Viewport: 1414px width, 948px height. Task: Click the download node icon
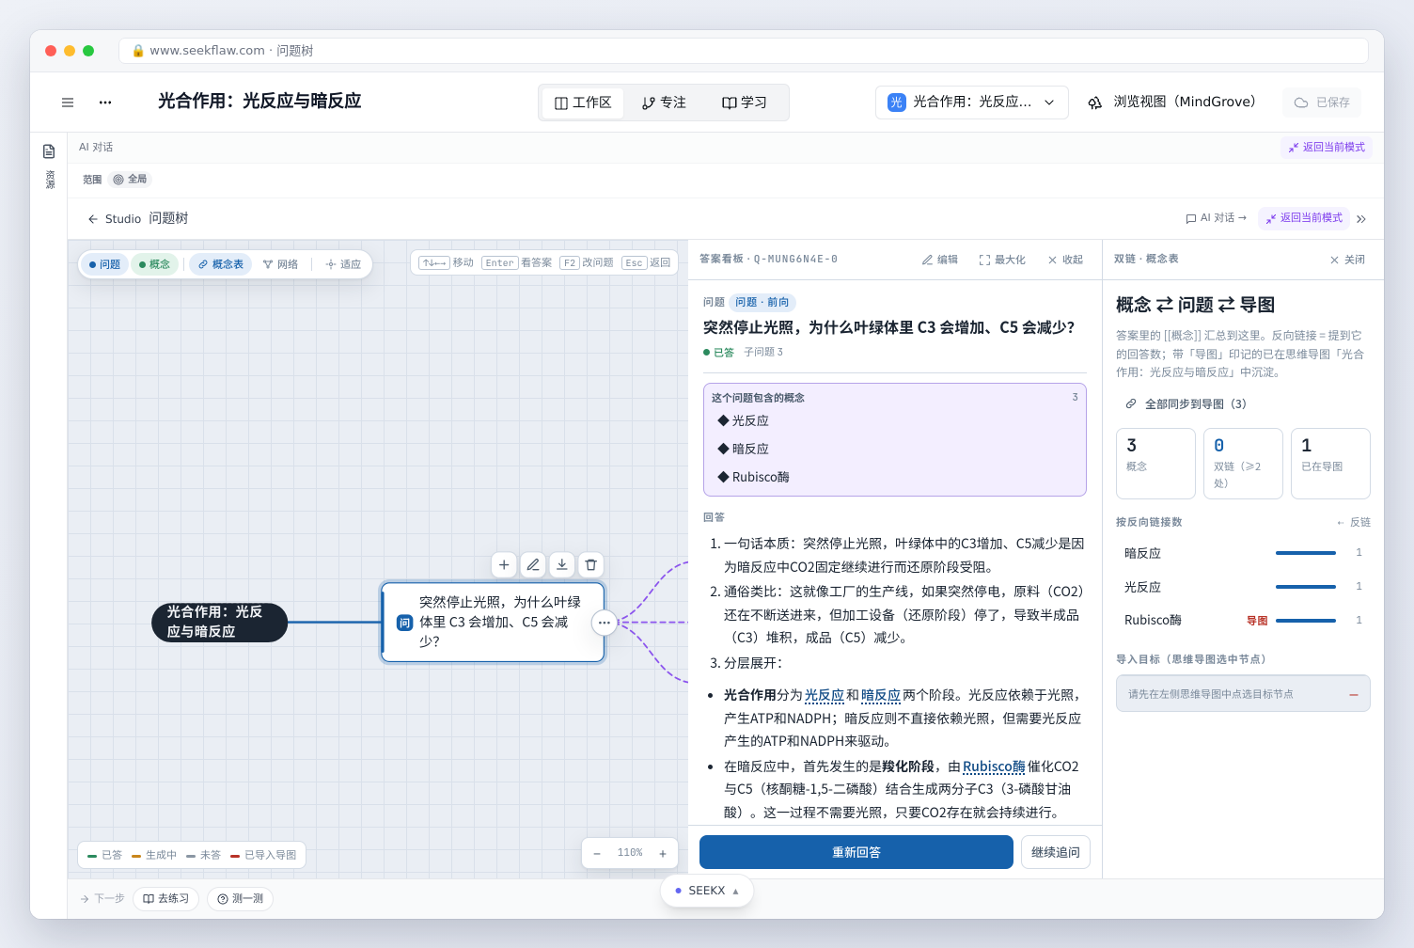(x=561, y=564)
